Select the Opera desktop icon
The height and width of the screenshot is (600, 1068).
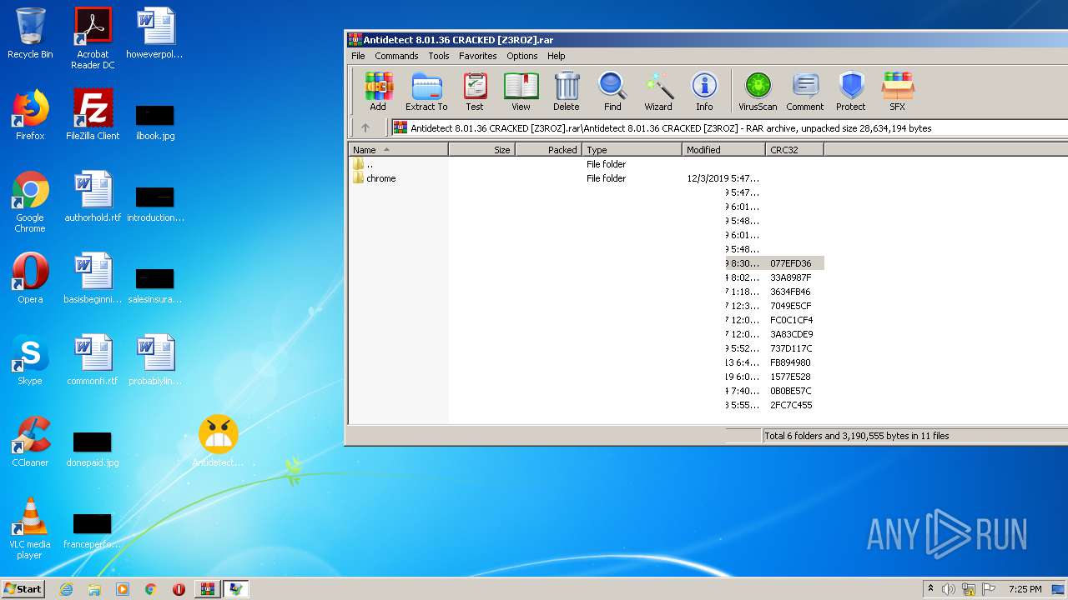pyautogui.click(x=30, y=278)
